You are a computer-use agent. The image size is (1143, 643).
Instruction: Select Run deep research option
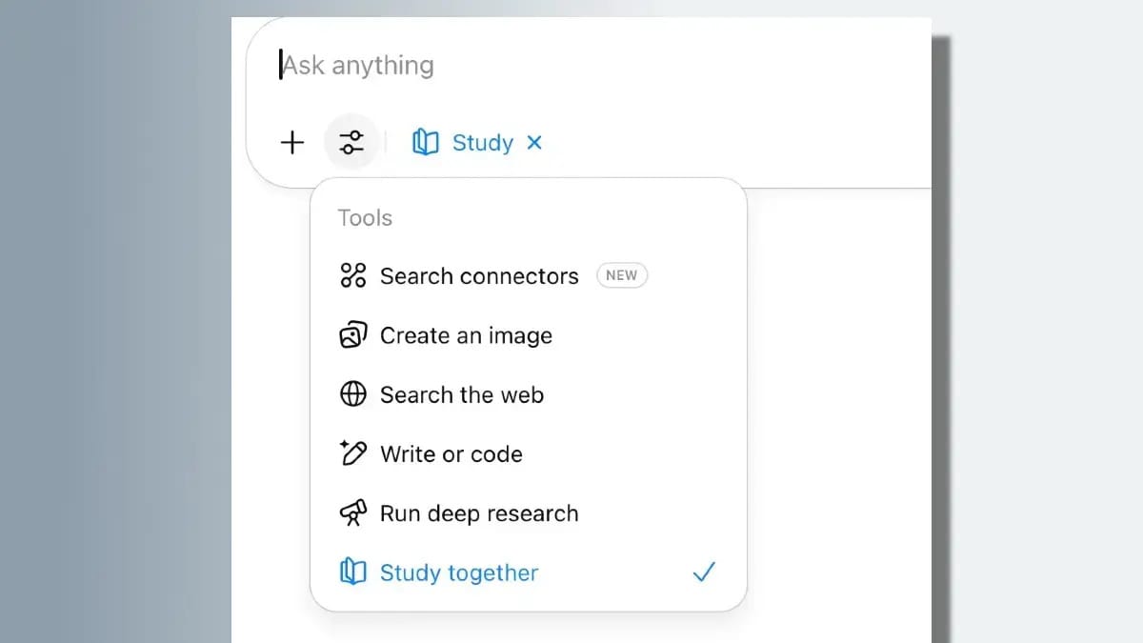pos(529,513)
